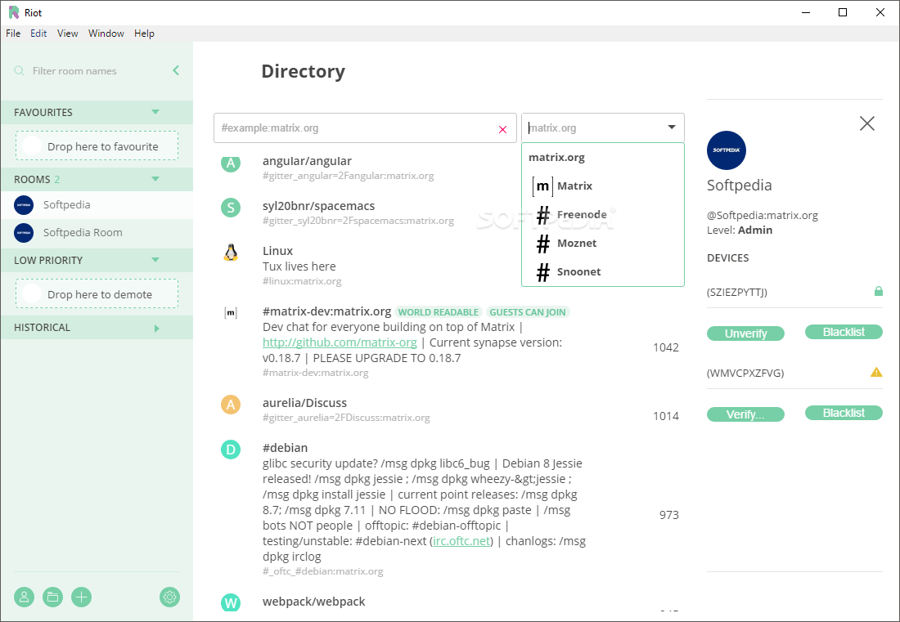Open the angular/angular room title
The height and width of the screenshot is (622, 900).
pos(307,161)
